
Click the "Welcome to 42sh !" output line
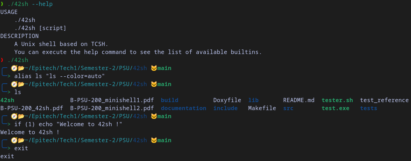pos(30,132)
